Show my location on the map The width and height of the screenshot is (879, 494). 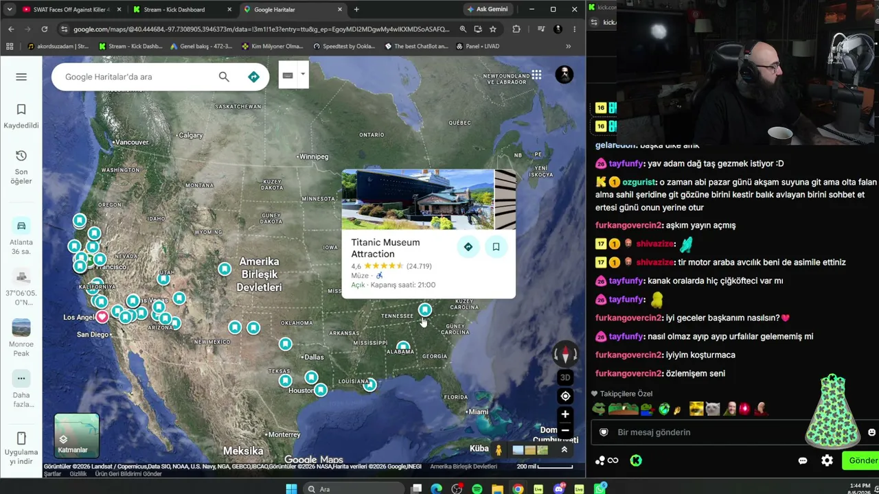pyautogui.click(x=565, y=396)
